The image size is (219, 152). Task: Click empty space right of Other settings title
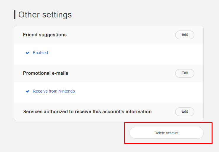(x=142, y=14)
